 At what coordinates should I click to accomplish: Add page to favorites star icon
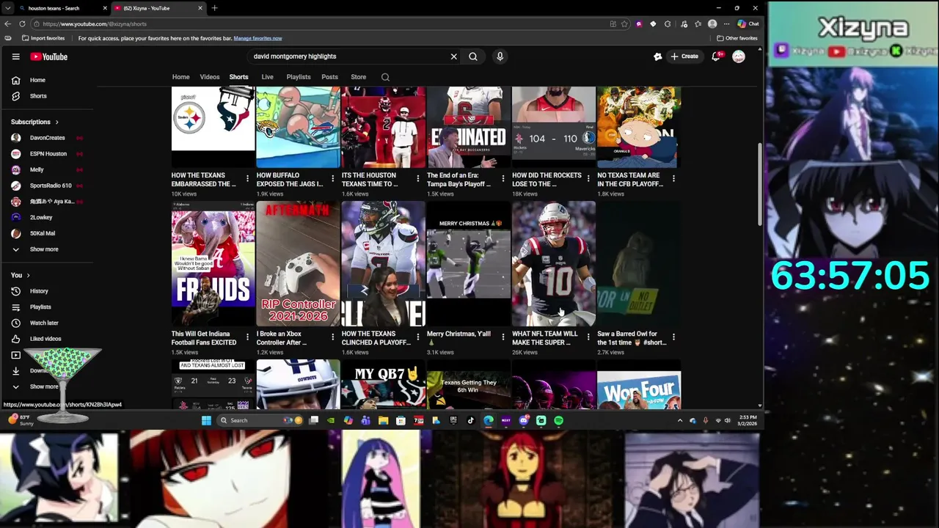(x=624, y=23)
